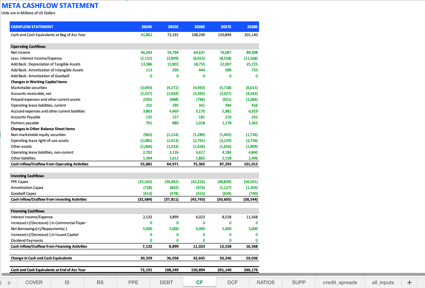Select the 2025E column header
This screenshot has height=288, width=425.
[173, 26]
